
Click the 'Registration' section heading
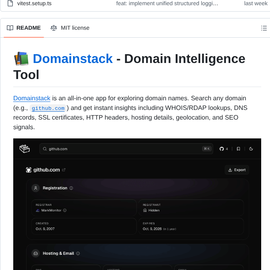coord(55,188)
